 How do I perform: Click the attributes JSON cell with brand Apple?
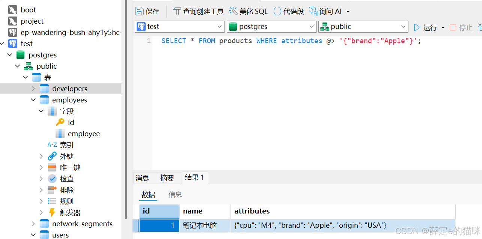point(343,225)
